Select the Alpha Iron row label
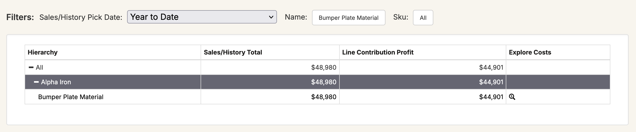The height and width of the screenshot is (132, 636). [x=56, y=82]
